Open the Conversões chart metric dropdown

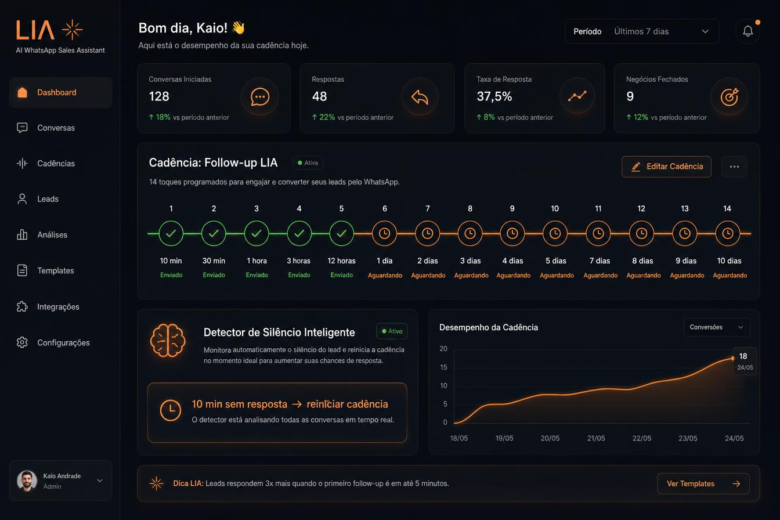click(717, 327)
